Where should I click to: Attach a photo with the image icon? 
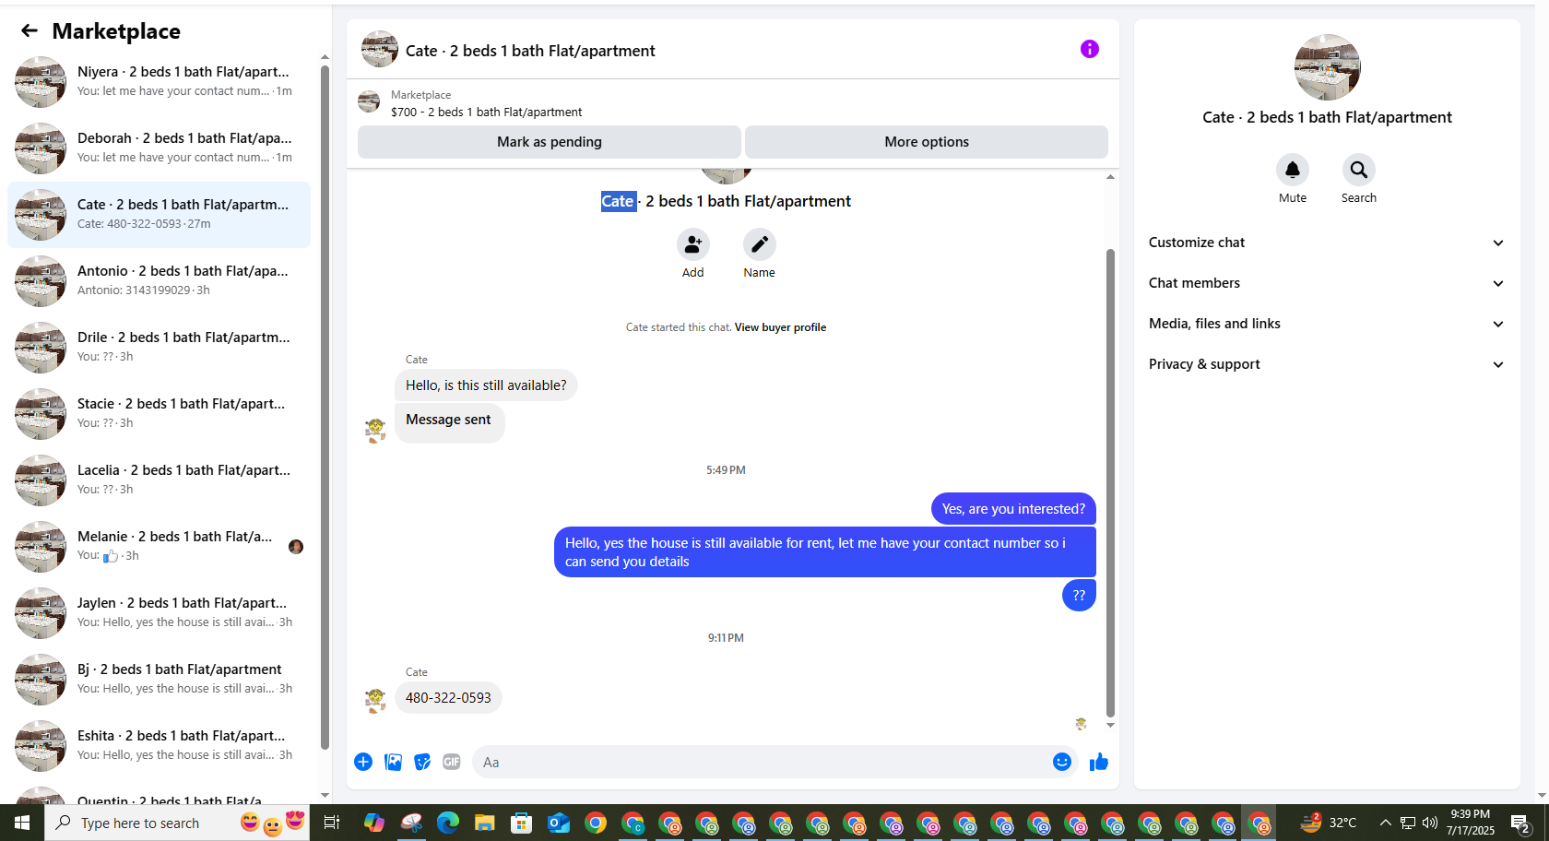tap(393, 762)
